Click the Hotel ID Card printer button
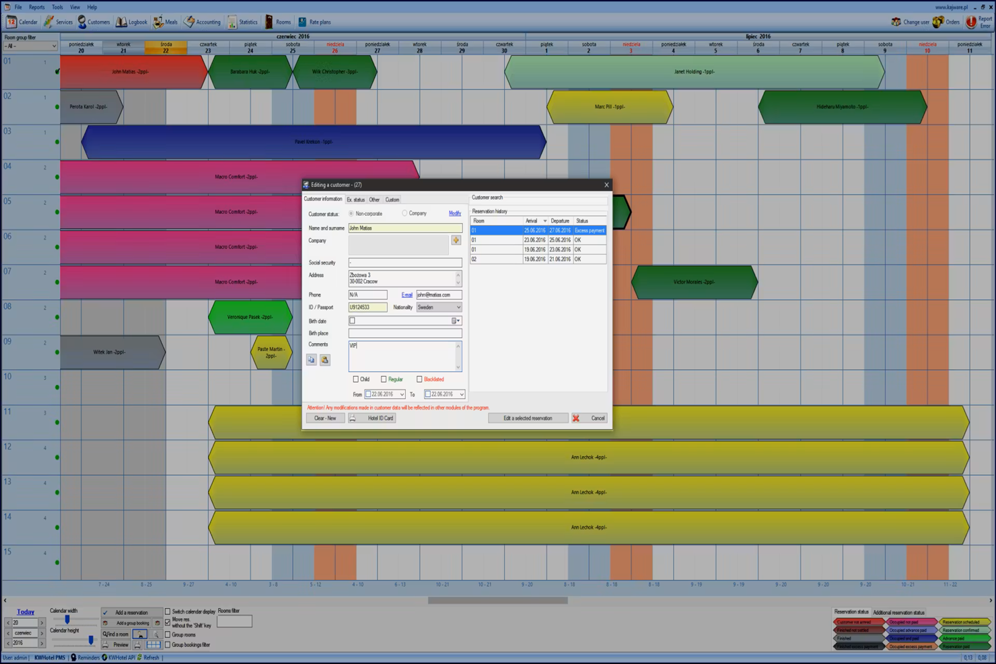 click(371, 418)
